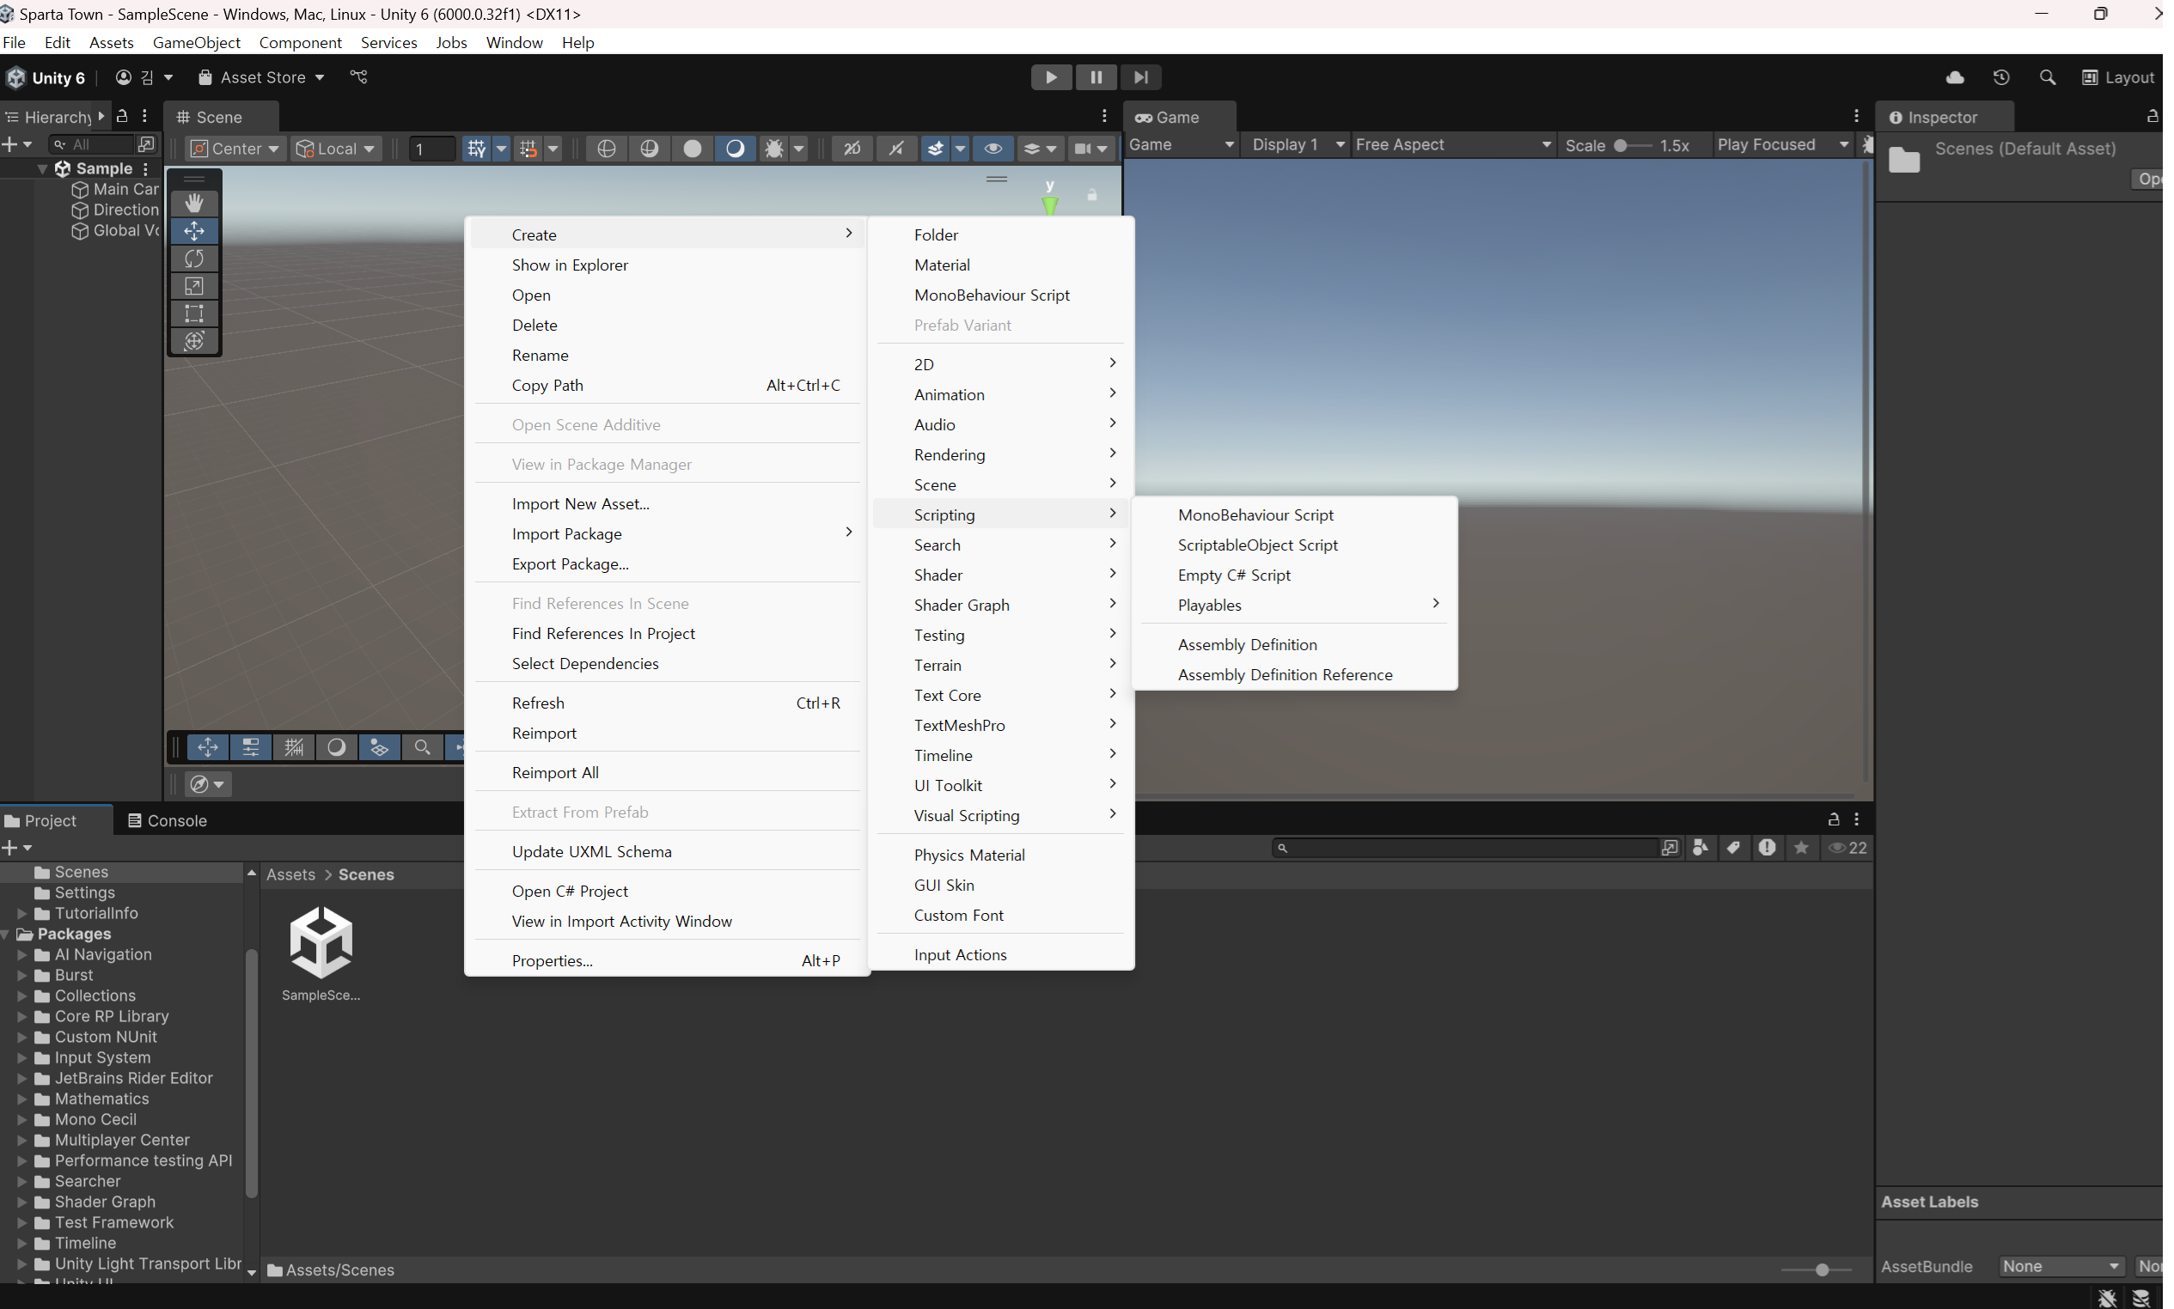The width and height of the screenshot is (2174, 1309).
Task: Select the Move tool in Scene tools
Action: pyautogui.click(x=194, y=231)
